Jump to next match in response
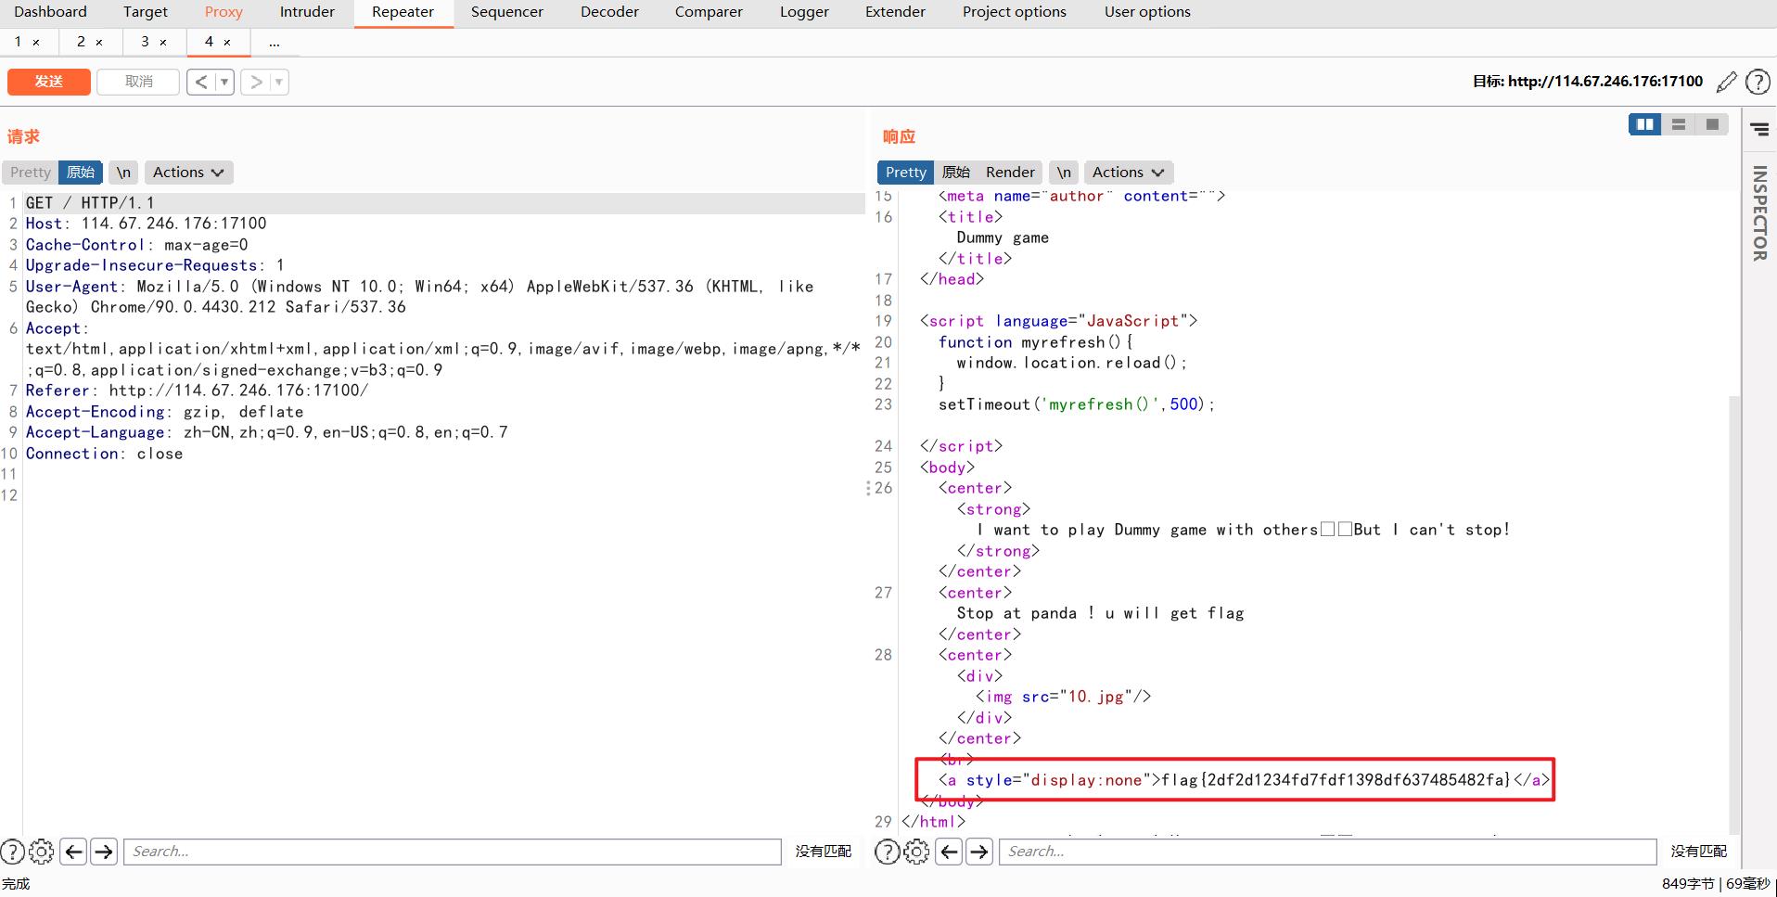Viewport: 1777px width, 897px height. click(978, 852)
